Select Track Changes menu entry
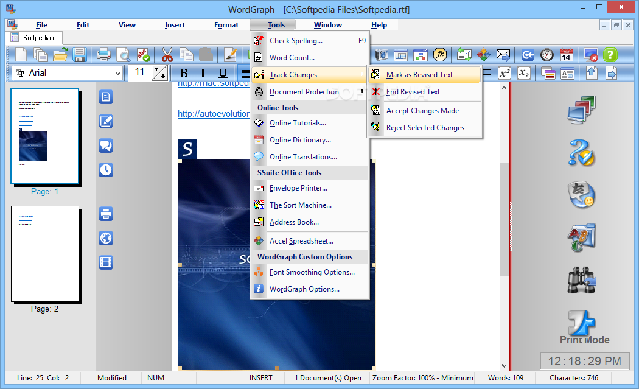This screenshot has width=639, height=389. pyautogui.click(x=310, y=75)
